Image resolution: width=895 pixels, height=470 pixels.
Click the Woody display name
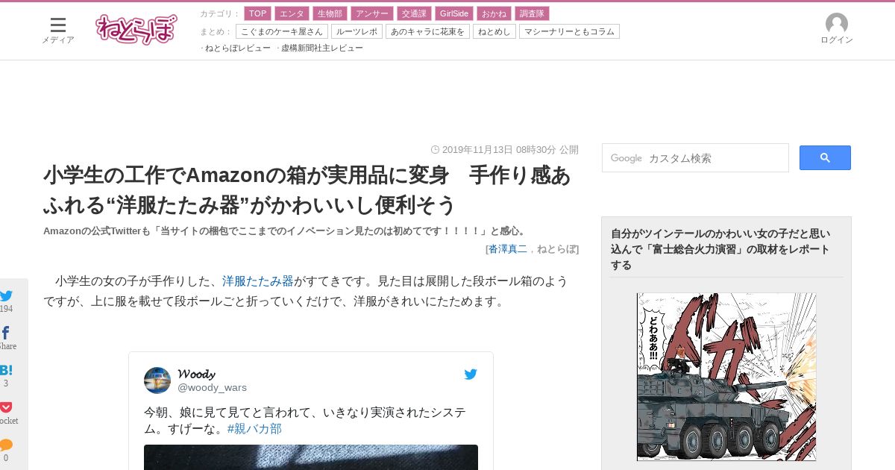coord(196,374)
